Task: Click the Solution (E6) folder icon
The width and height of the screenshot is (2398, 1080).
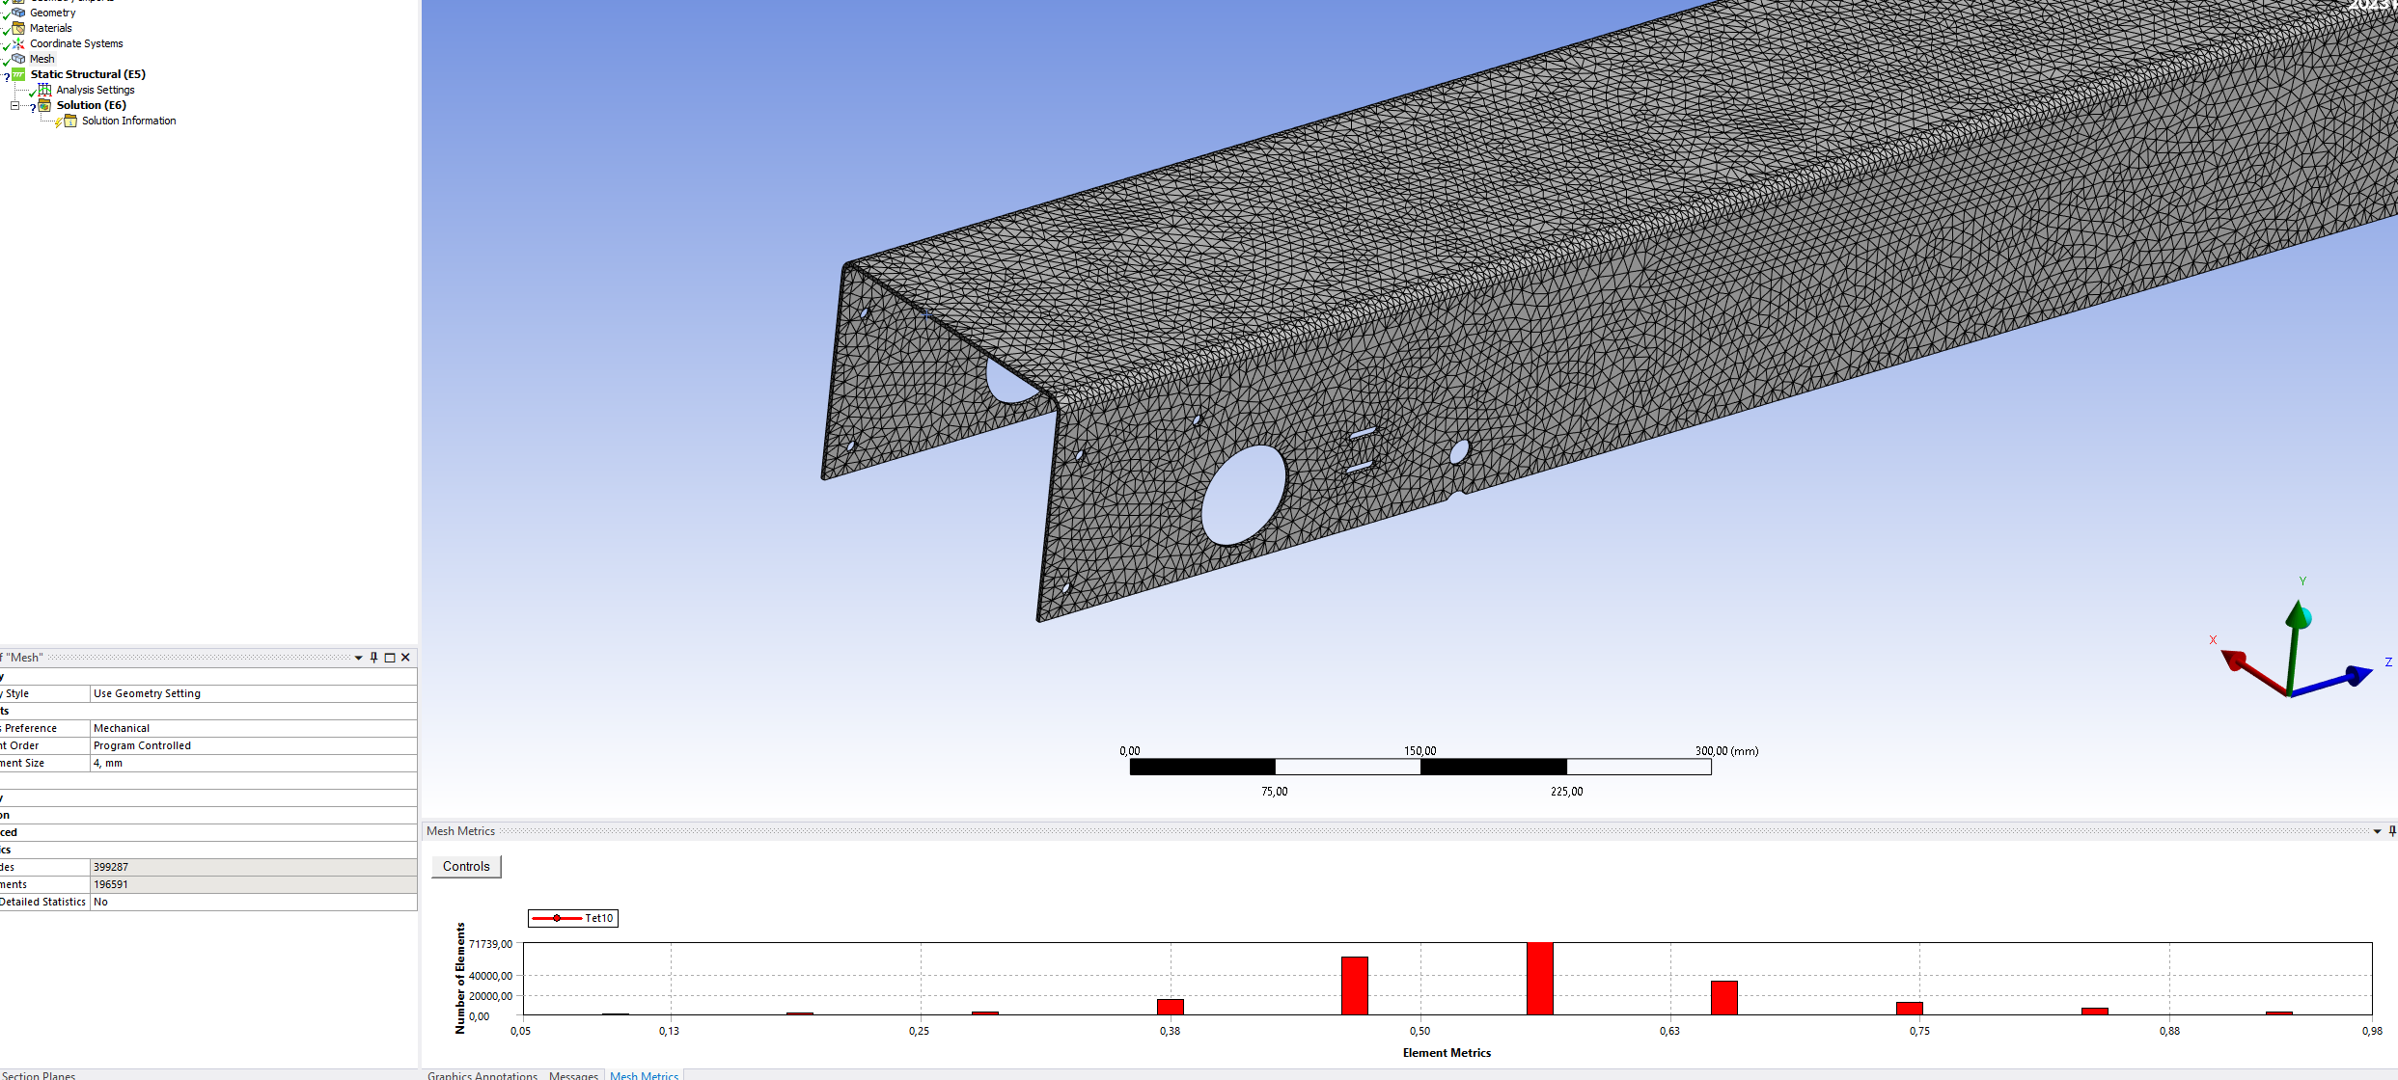Action: pos(44,105)
